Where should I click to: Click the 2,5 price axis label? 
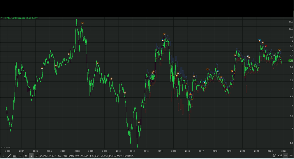[x=291, y=143]
